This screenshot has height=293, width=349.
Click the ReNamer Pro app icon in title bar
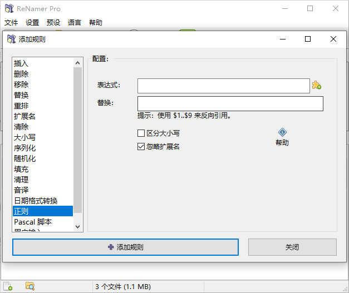tap(9, 9)
